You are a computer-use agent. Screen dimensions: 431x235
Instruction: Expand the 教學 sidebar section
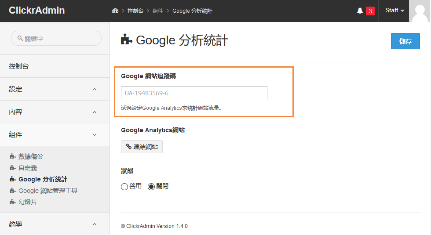55,224
